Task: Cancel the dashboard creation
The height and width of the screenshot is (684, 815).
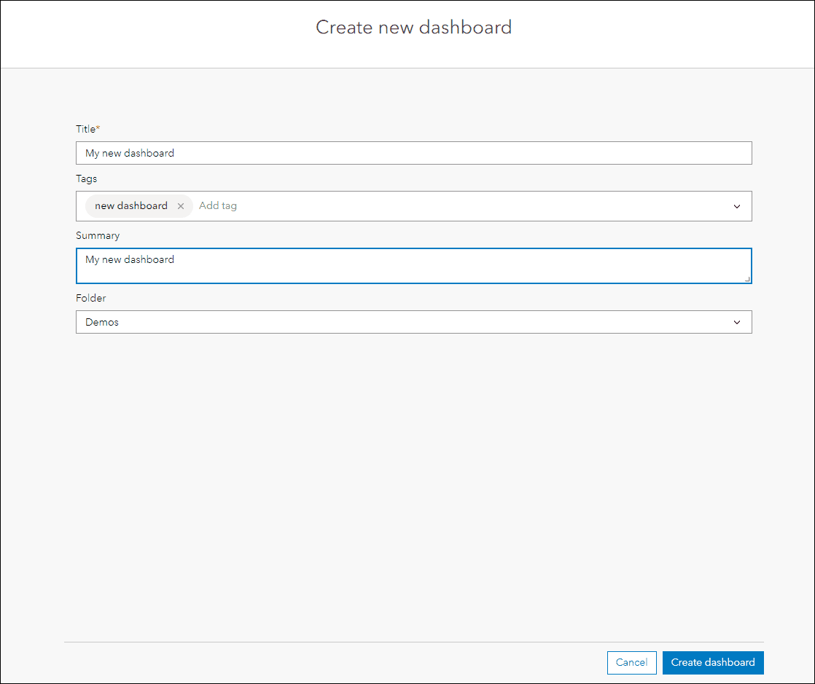Action: tap(631, 662)
